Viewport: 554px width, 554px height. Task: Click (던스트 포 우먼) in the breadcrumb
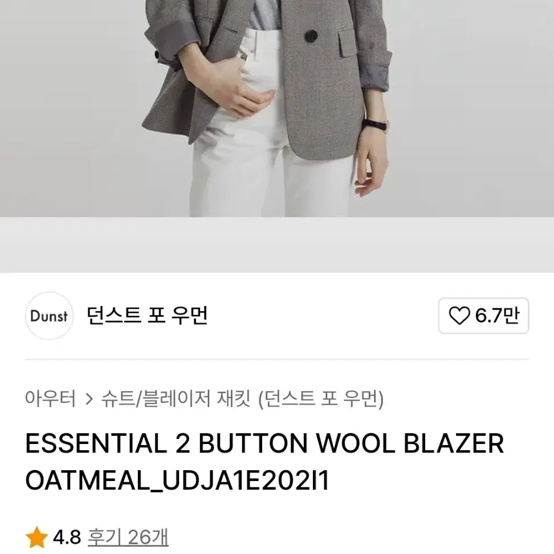tap(321, 399)
